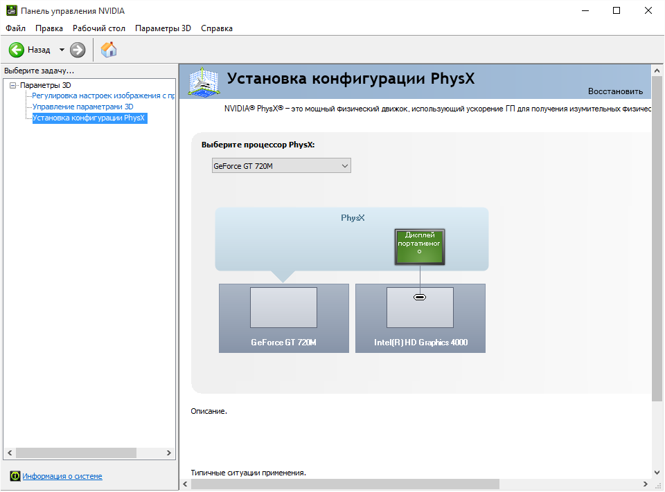Open the Home page icon

click(109, 50)
